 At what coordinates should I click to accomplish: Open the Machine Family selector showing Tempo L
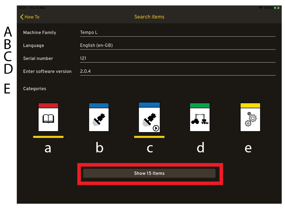point(177,33)
